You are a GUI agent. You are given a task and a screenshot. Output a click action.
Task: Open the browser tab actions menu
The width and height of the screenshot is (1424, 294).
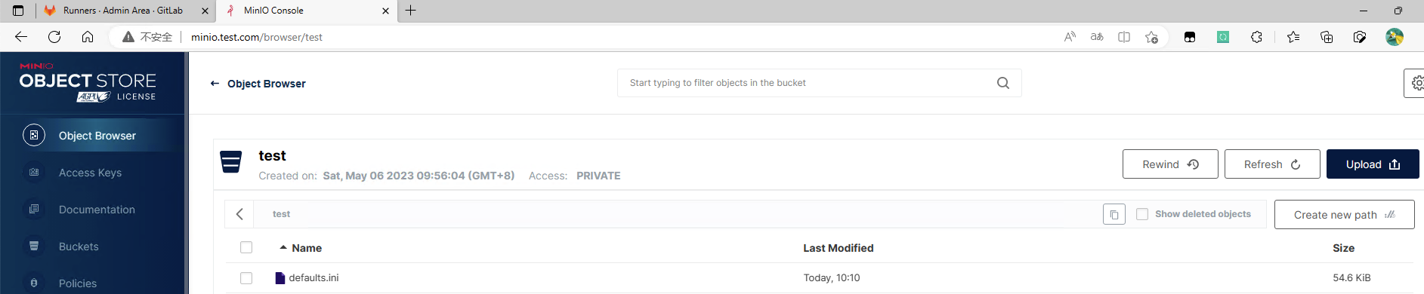click(x=18, y=11)
